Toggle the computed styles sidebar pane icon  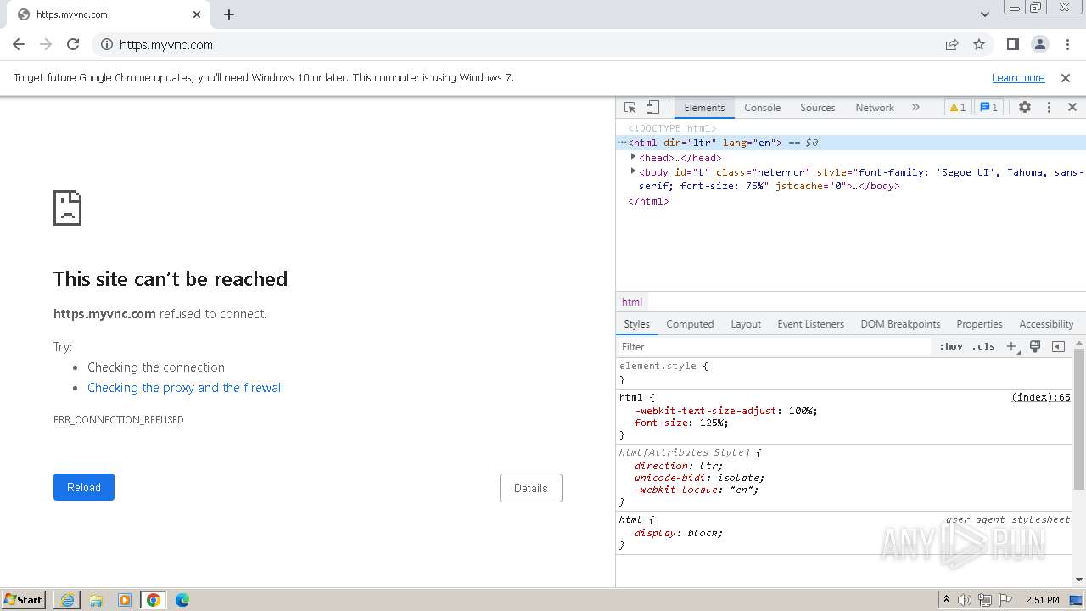coord(1058,347)
